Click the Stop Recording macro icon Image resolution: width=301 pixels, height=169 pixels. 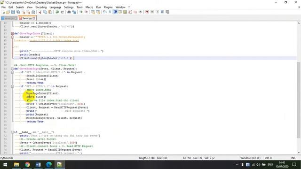152,12
